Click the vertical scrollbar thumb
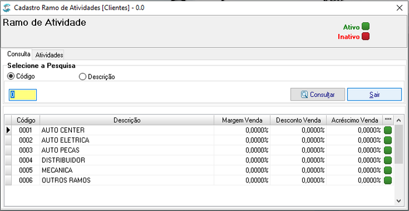 (398, 144)
